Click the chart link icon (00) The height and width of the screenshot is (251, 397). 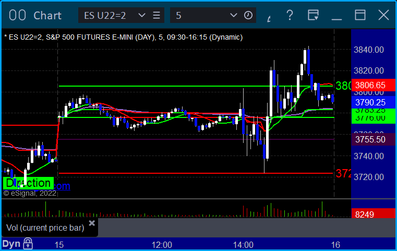[17, 15]
